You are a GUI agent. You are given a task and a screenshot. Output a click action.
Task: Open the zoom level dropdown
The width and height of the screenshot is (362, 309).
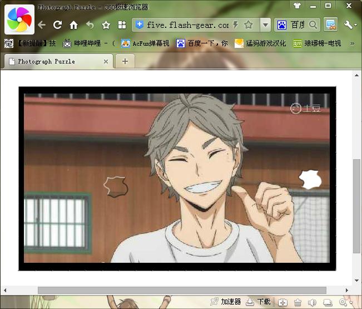click(345, 302)
